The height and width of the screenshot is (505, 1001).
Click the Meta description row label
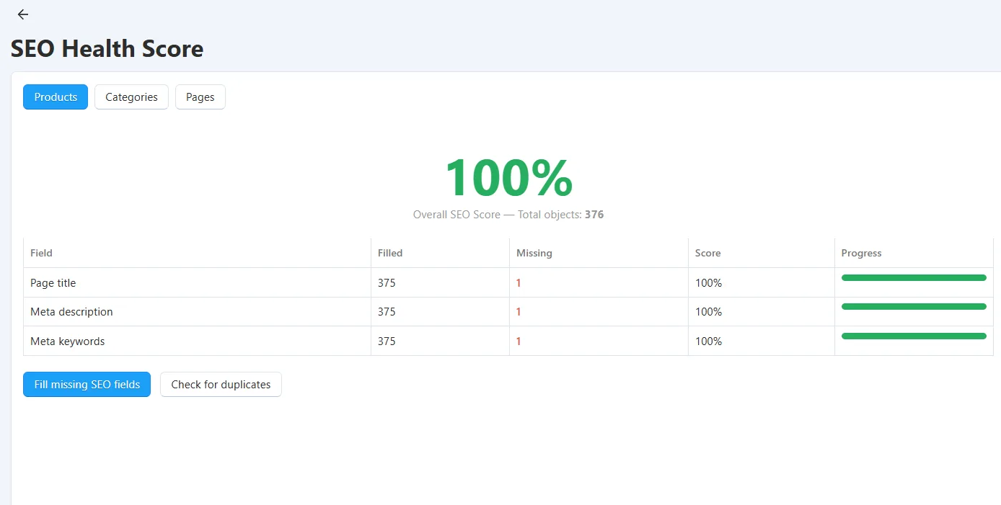pyautogui.click(x=71, y=312)
